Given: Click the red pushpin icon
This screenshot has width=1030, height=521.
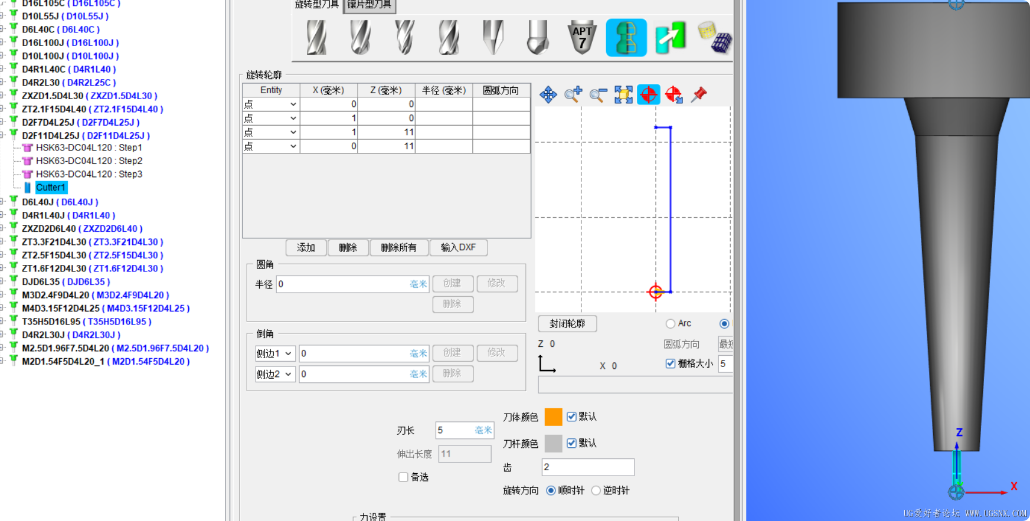Looking at the screenshot, I should click(x=699, y=94).
